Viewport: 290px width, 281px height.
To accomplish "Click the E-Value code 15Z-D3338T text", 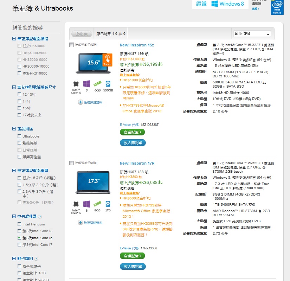I will [x=149, y=125].
